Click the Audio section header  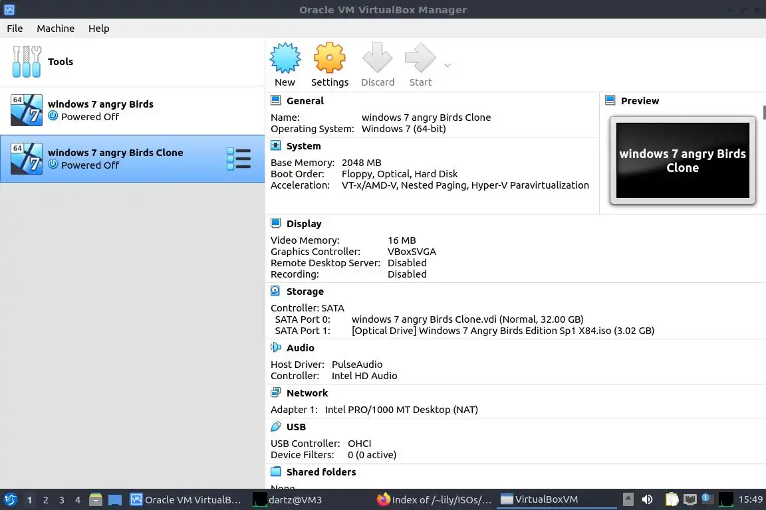[300, 347]
